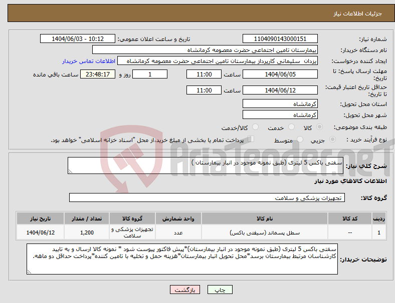
Task: Click the توضیحات خریدار notes textarea
Action: pos(182,259)
